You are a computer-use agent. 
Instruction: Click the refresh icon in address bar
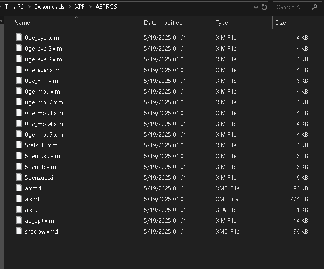point(264,7)
